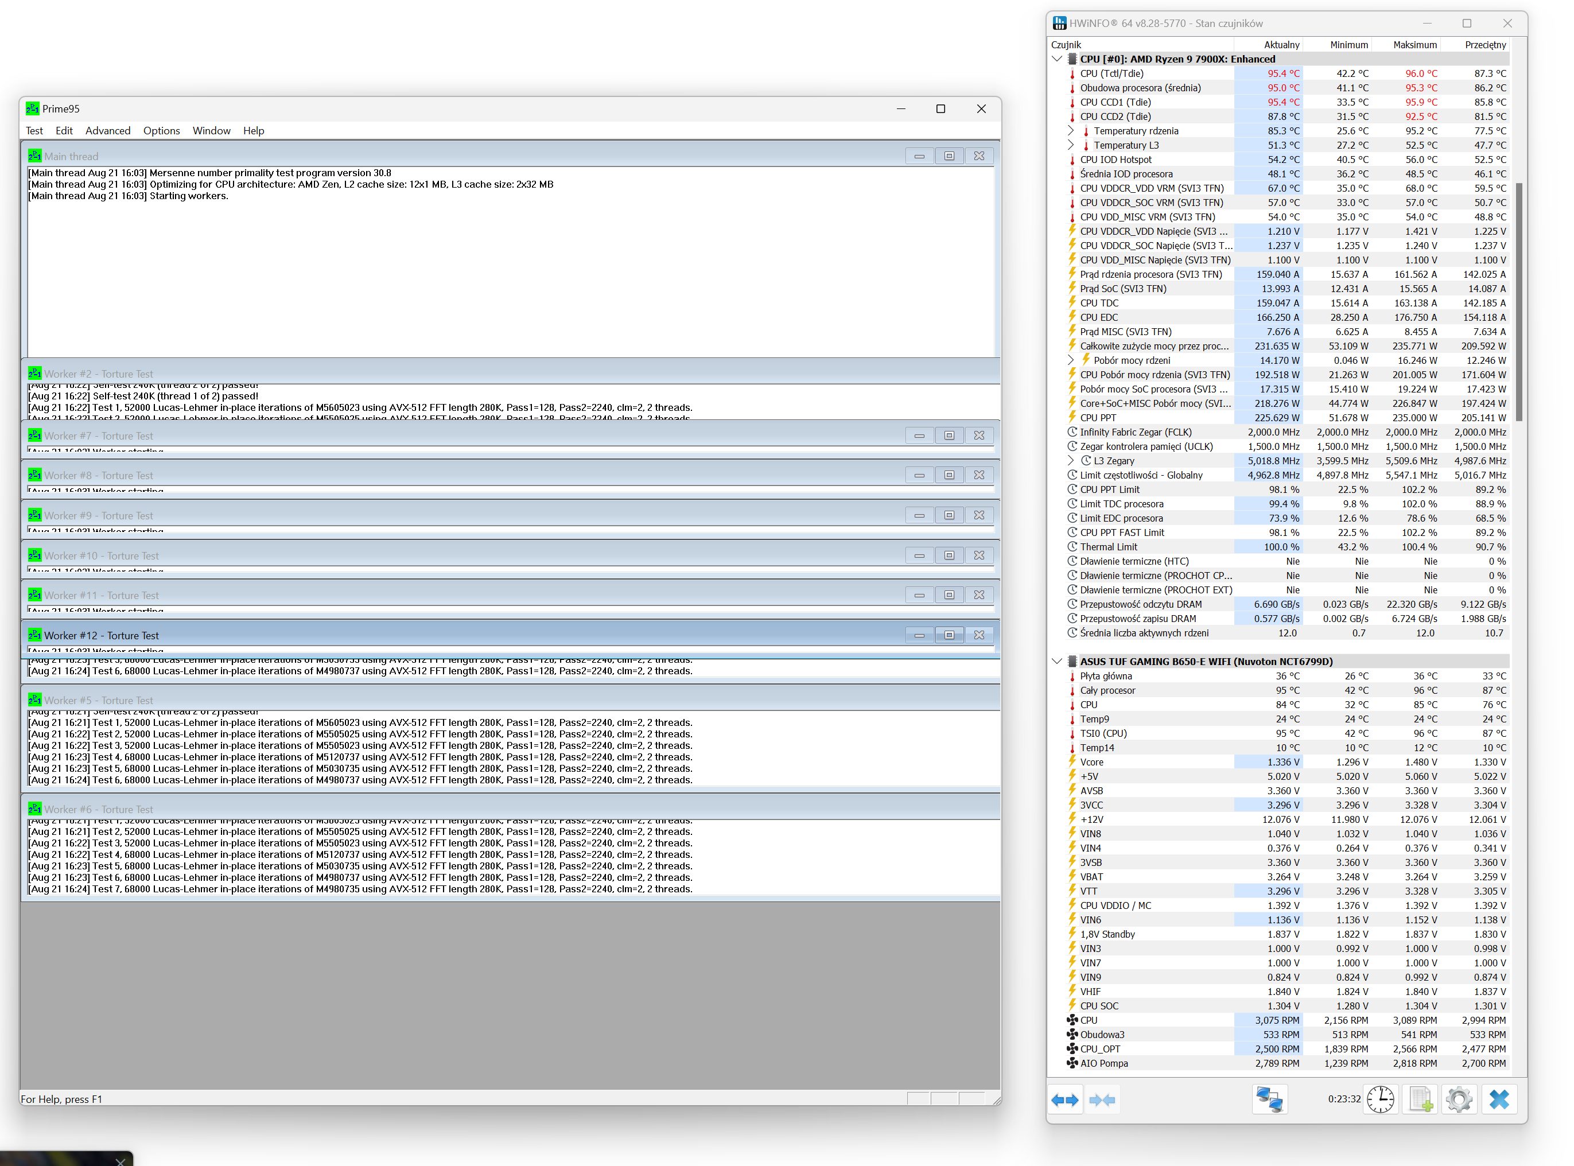Expand the Temperatury rdzenia sensor group
The width and height of the screenshot is (1574, 1166).
coord(1071,131)
